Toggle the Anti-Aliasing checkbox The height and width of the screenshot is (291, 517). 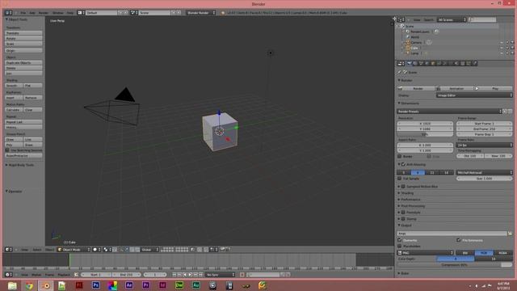coord(403,164)
